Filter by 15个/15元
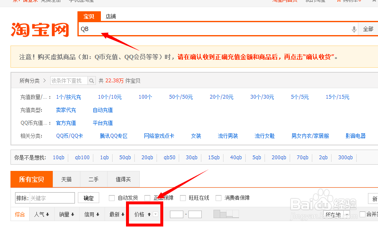Viewport: 378px width, 229px height. 337,97
